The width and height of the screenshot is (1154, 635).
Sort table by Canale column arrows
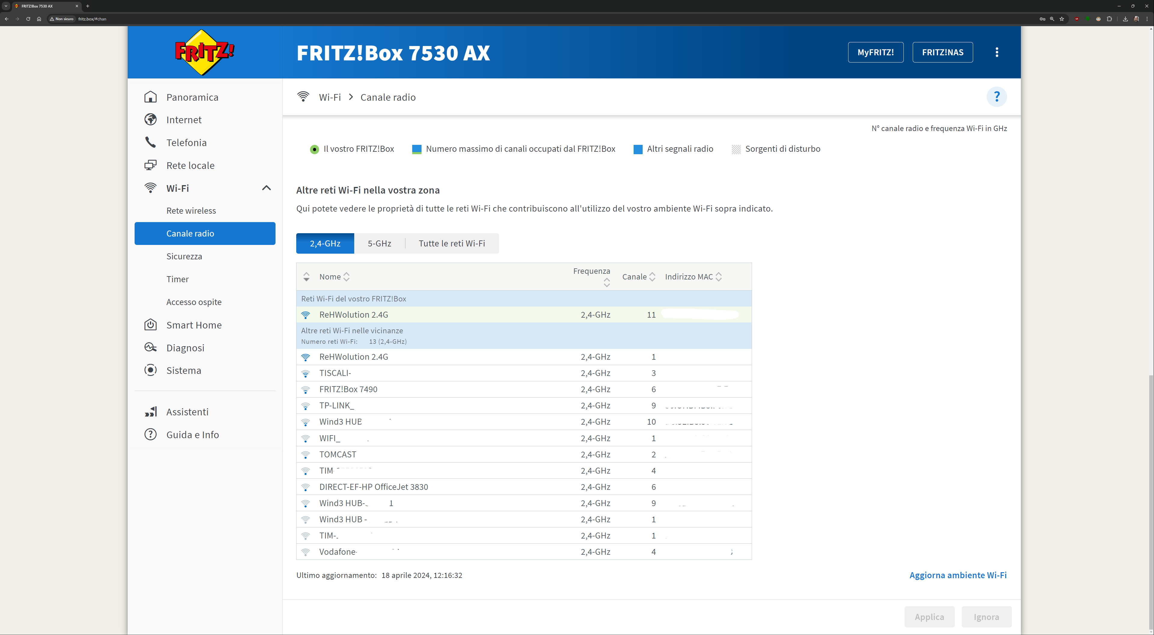(652, 277)
